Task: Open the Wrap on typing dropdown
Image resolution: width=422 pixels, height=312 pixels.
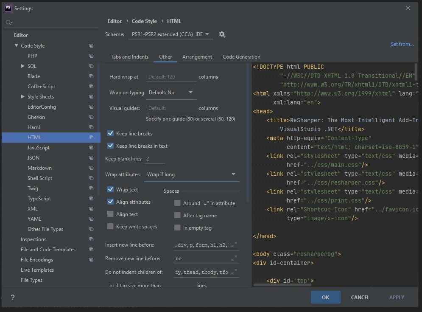Action: (171, 93)
